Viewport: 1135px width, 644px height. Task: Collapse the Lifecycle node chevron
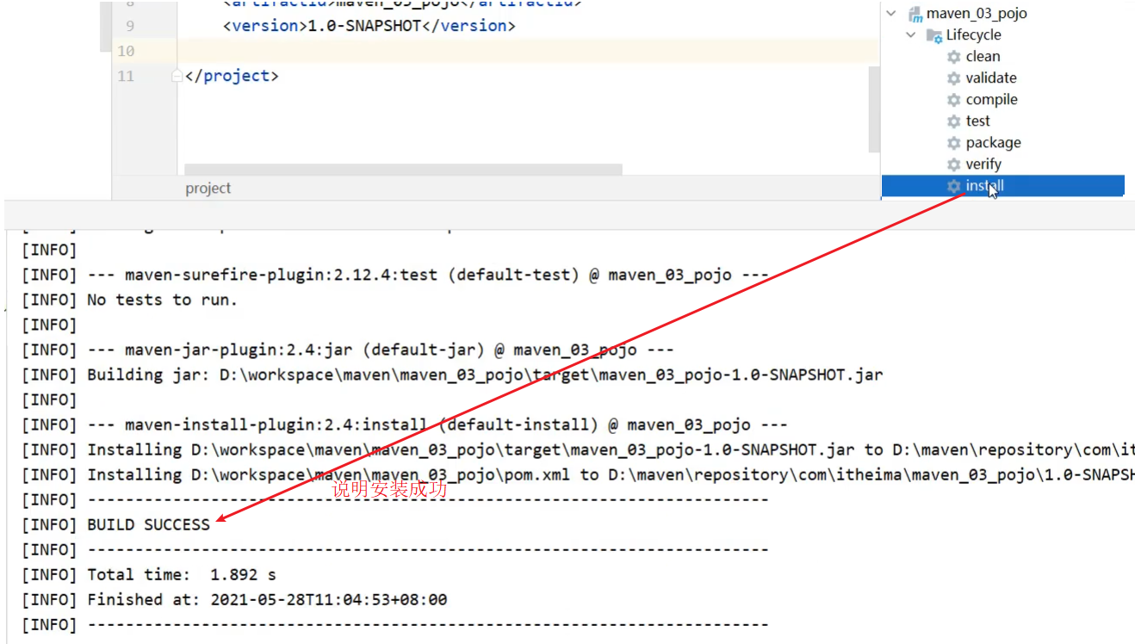tap(911, 35)
